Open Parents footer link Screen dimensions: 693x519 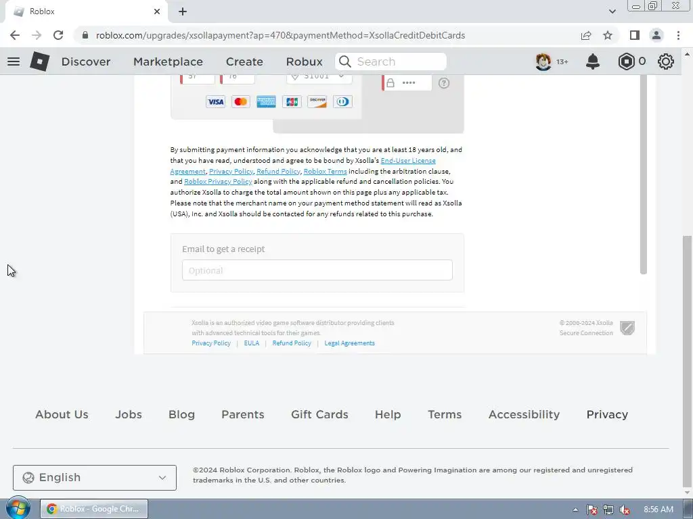point(243,414)
